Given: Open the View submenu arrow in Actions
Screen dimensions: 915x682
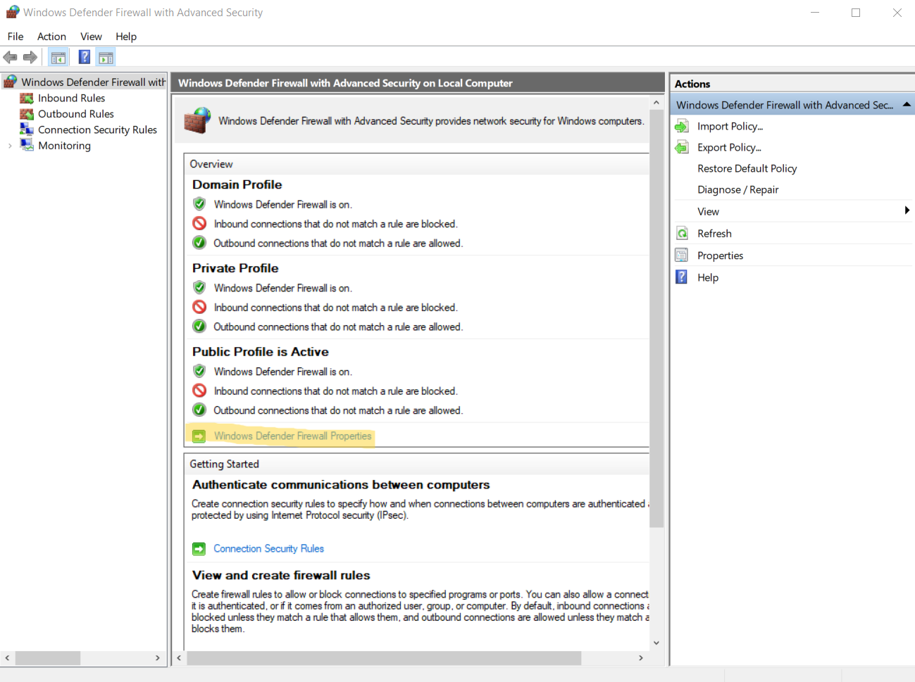Looking at the screenshot, I should point(907,210).
